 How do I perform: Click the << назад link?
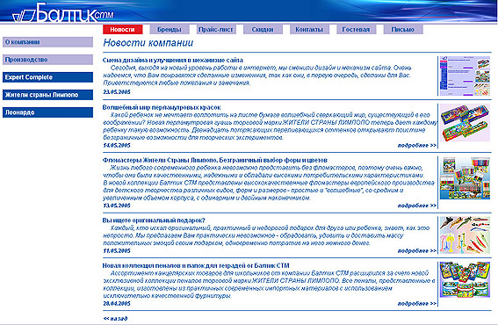point(116,318)
